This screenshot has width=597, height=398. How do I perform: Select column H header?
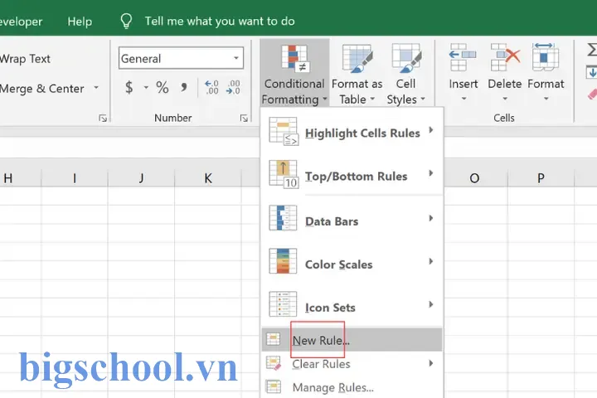click(x=21, y=177)
